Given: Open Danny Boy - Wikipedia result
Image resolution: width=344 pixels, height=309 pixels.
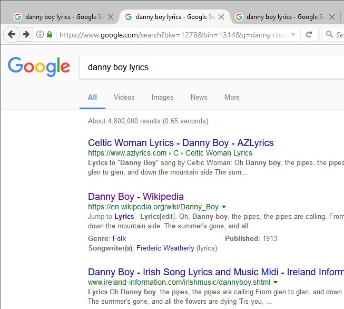Looking at the screenshot, I should [x=136, y=197].
